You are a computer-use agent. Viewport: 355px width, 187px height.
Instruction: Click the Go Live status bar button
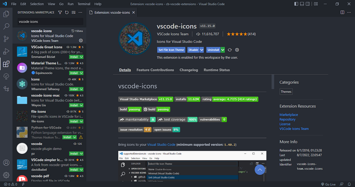[x=328, y=184]
